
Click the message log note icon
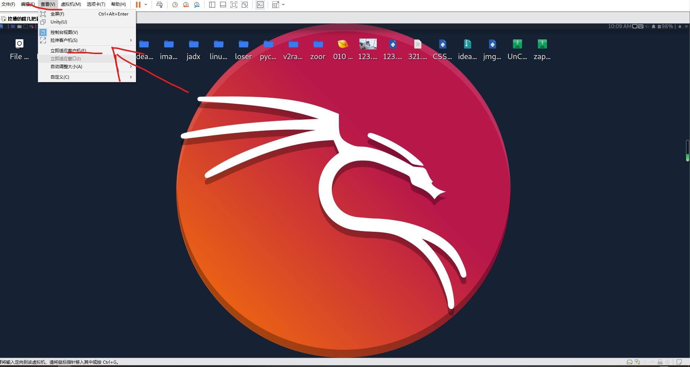pos(679,362)
